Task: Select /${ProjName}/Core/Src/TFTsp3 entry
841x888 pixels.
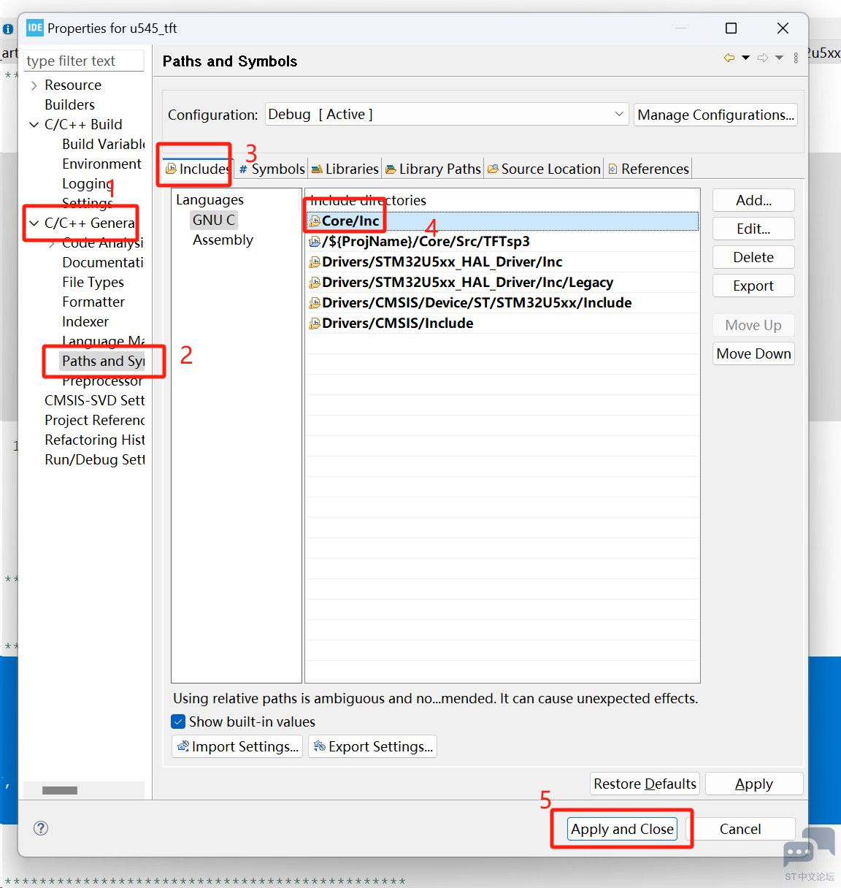Action: [502, 241]
